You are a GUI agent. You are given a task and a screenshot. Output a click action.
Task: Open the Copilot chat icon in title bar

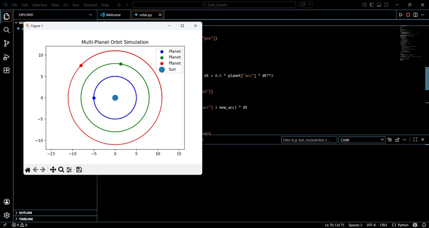(304, 5)
